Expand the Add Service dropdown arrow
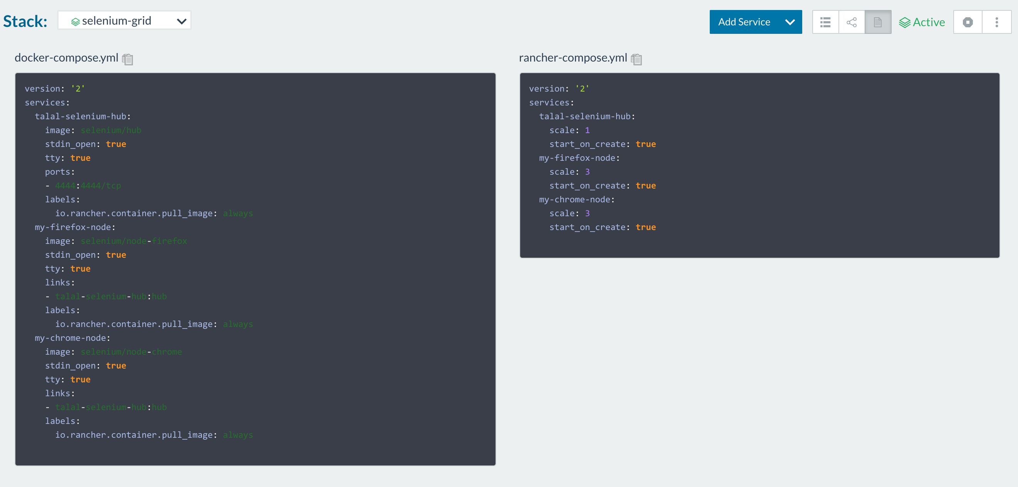This screenshot has height=487, width=1018. coord(790,22)
